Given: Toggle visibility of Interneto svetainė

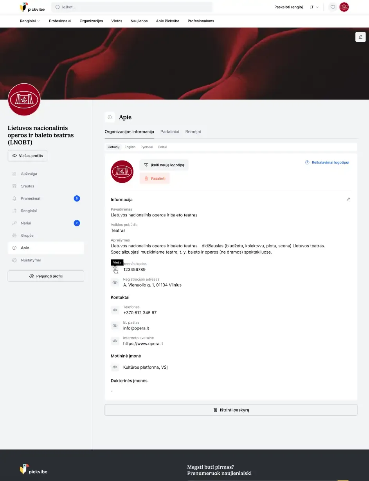Looking at the screenshot, I should tap(115, 341).
